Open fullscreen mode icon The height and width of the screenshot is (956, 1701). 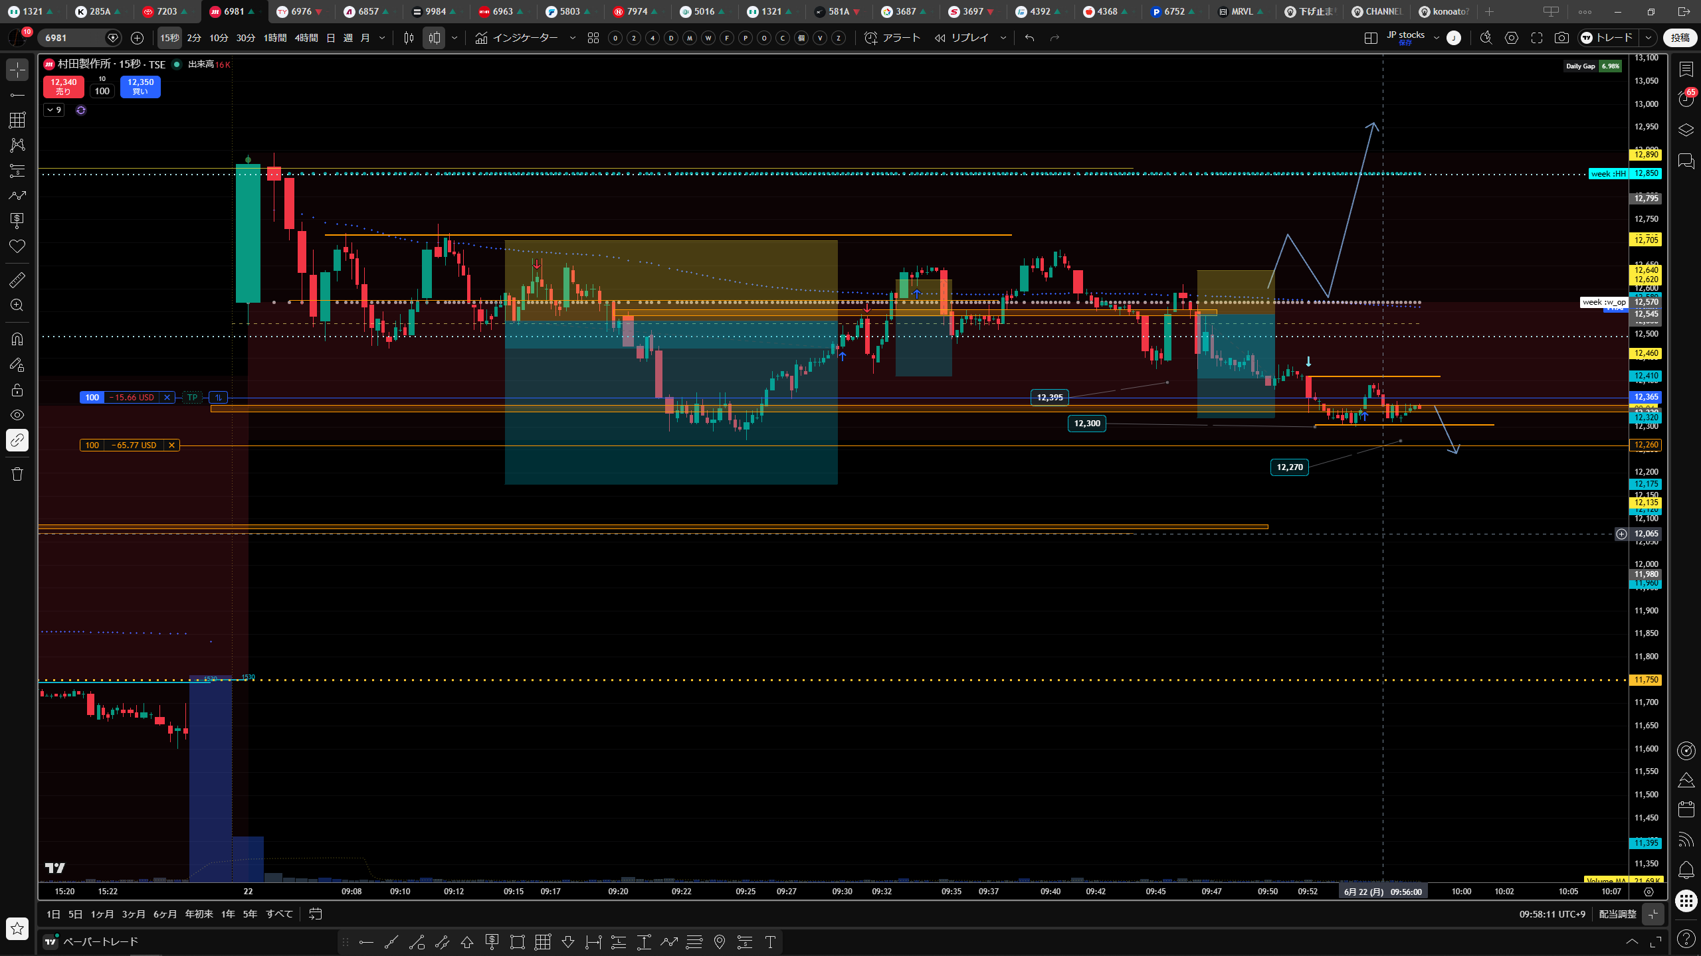click(1537, 38)
